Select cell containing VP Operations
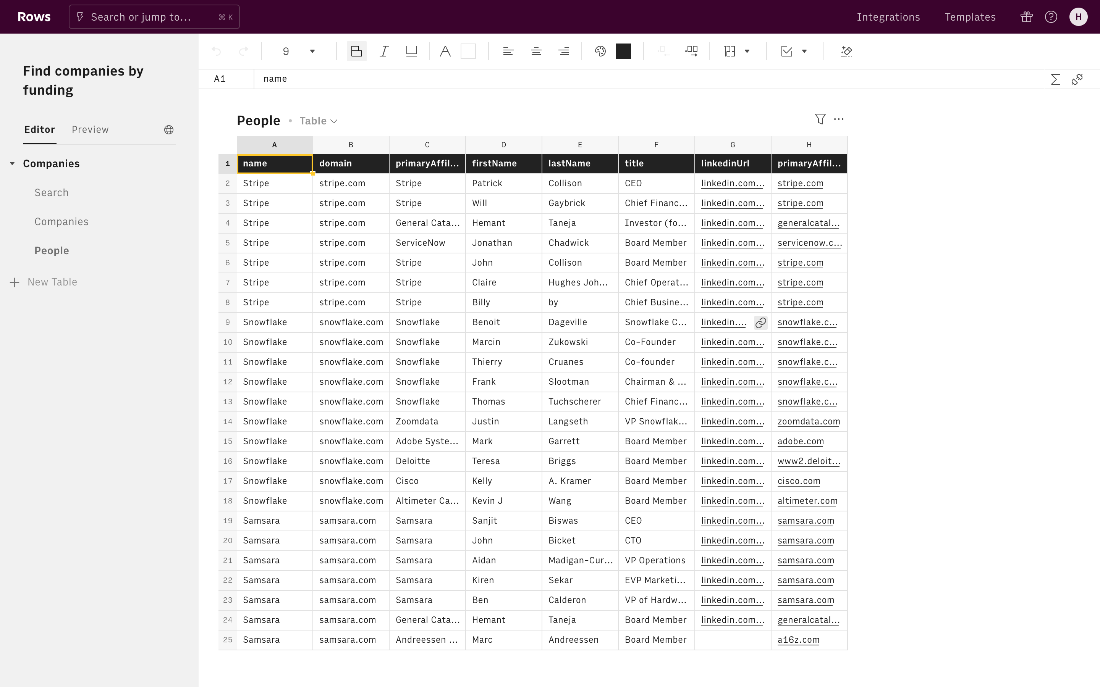Viewport: 1100px width, 687px height. coord(656,560)
